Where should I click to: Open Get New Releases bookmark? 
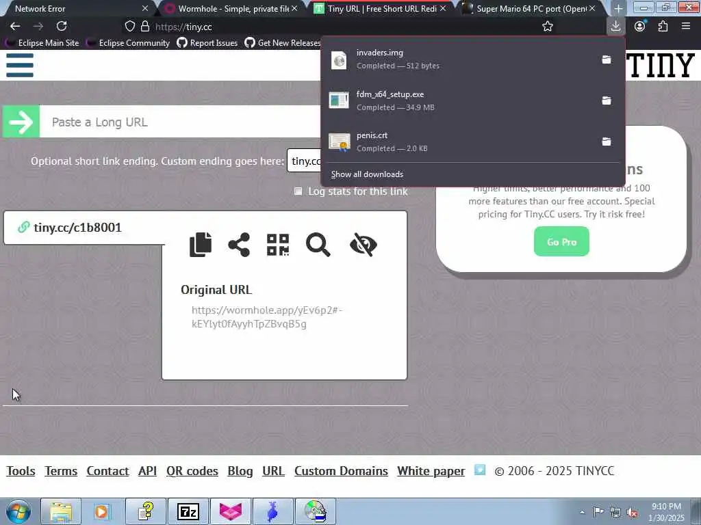pyautogui.click(x=283, y=43)
